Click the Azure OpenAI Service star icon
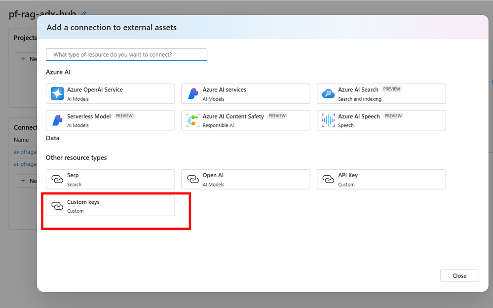The image size is (493, 308). 57,93
